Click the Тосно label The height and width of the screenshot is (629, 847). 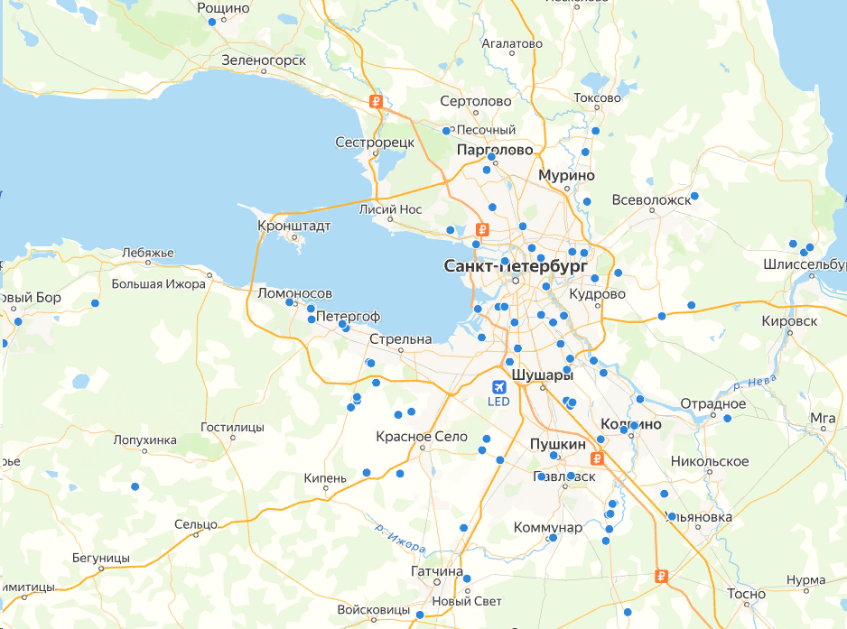[747, 594]
